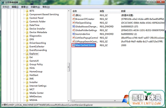Image resolution: width=166 pixels, height=108 pixels.
Task: Click the data 0x00000002 (2)
Action: (x=129, y=34)
